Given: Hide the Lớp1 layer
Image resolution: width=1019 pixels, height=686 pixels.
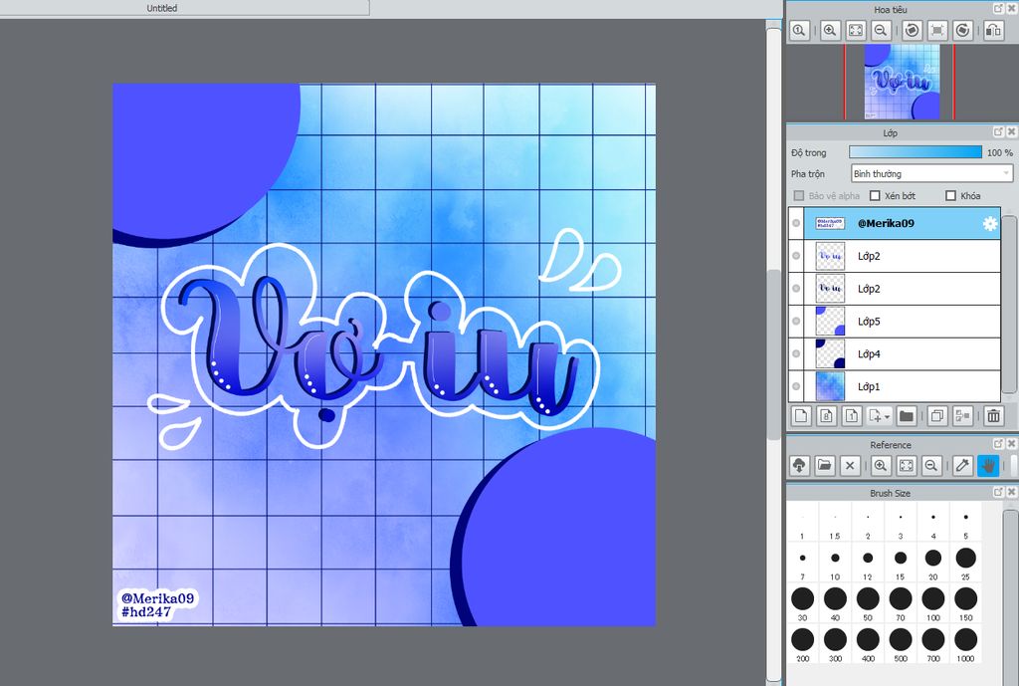Looking at the screenshot, I should [x=796, y=386].
